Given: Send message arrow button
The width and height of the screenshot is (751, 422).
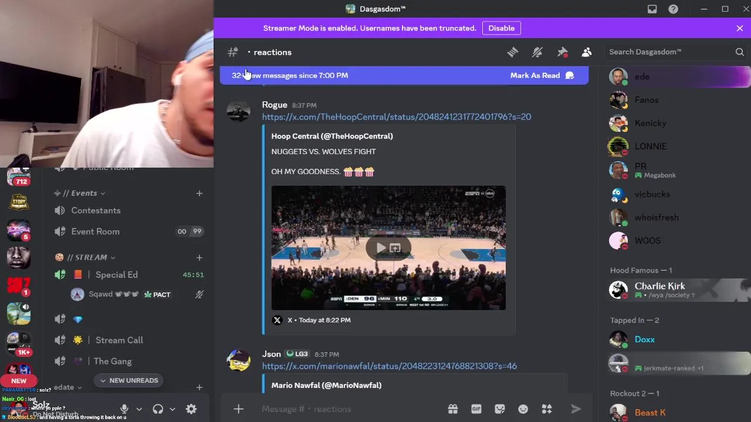Looking at the screenshot, I should pos(576,409).
